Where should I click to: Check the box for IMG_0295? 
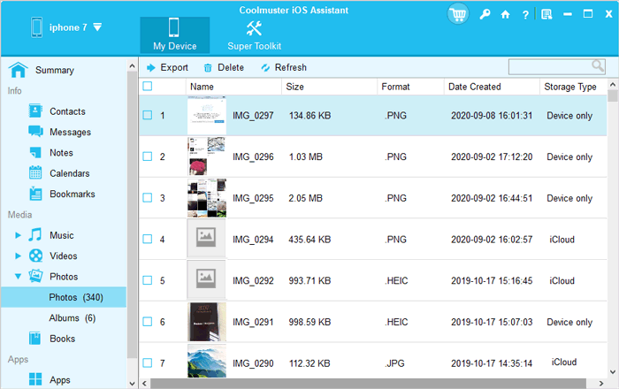[x=148, y=197]
